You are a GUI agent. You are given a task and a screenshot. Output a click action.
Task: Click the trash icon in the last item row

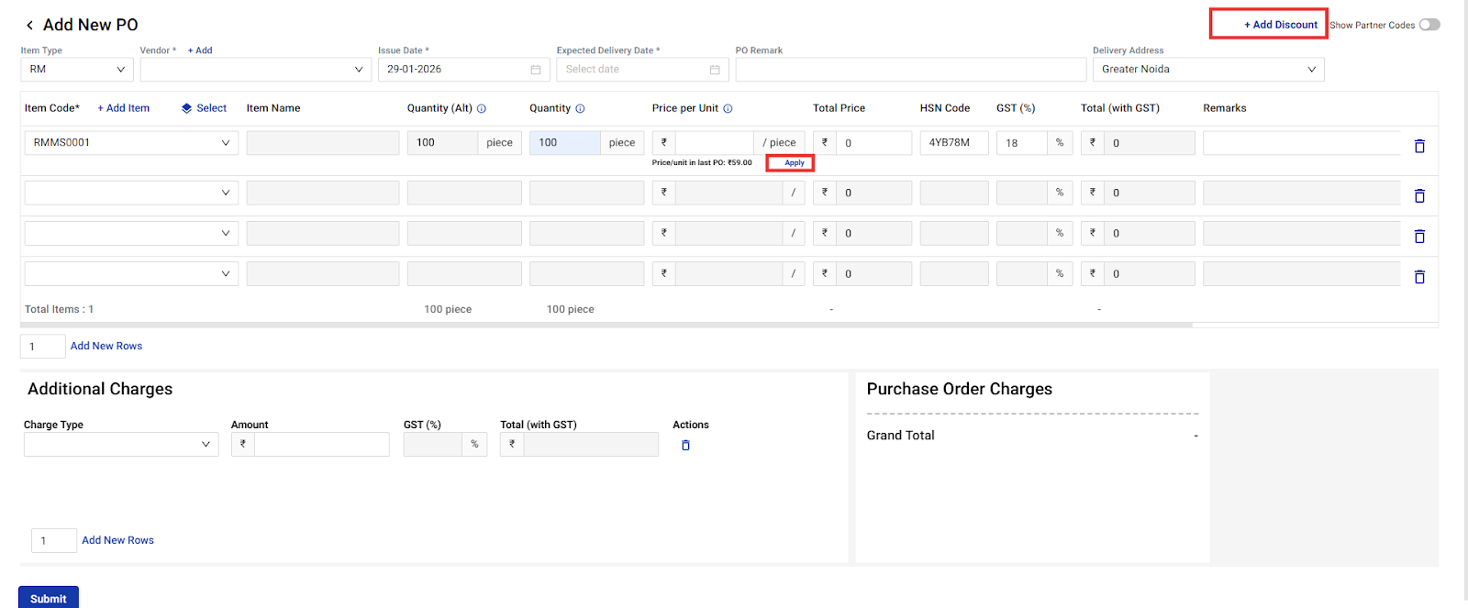(1418, 277)
